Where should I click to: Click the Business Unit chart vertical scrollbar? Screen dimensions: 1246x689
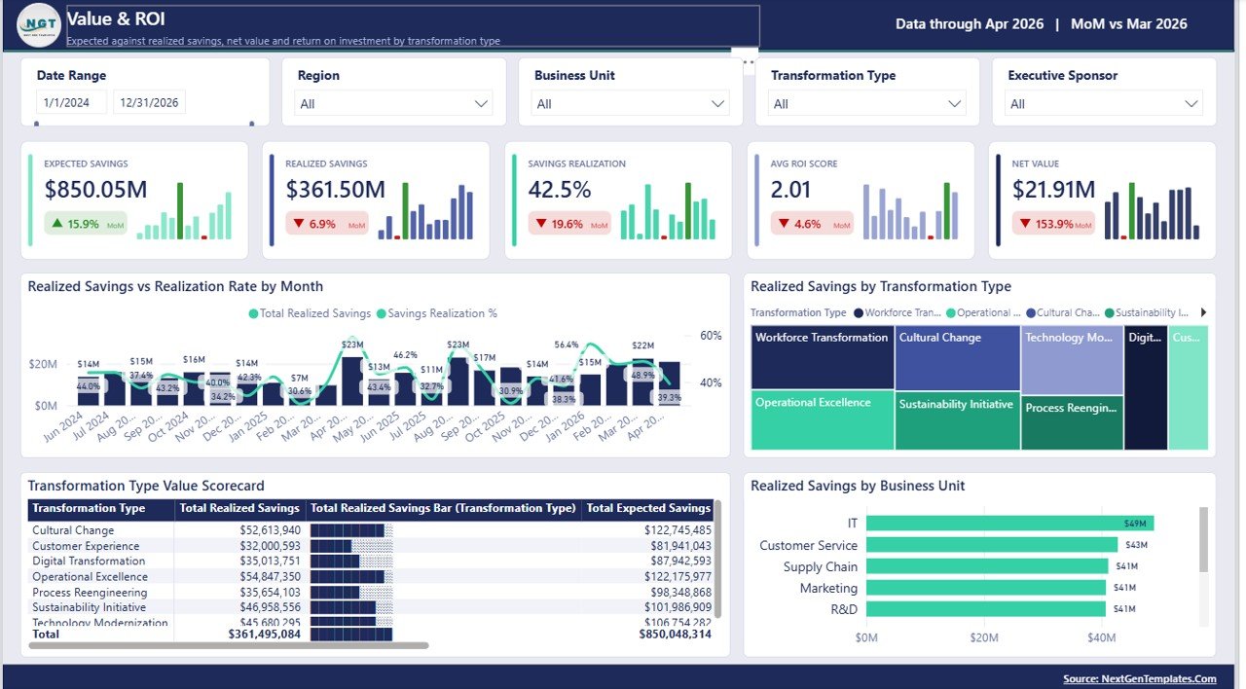(x=1204, y=540)
